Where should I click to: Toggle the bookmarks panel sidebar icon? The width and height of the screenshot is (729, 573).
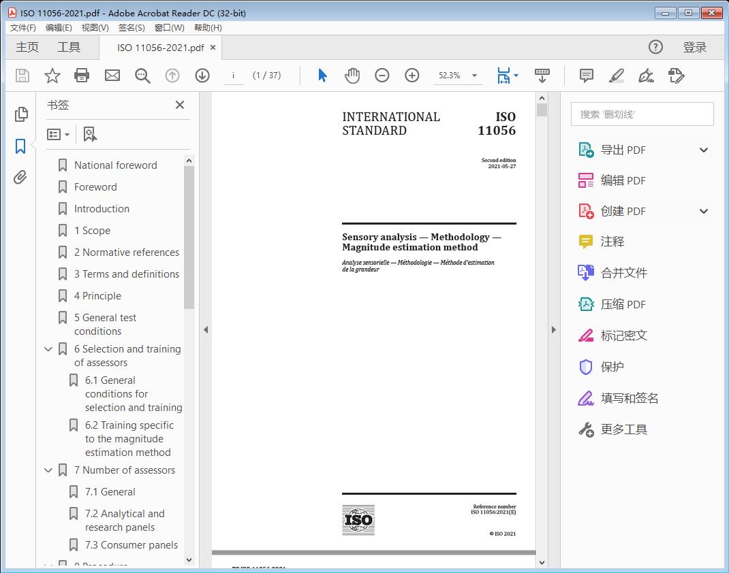pos(20,146)
